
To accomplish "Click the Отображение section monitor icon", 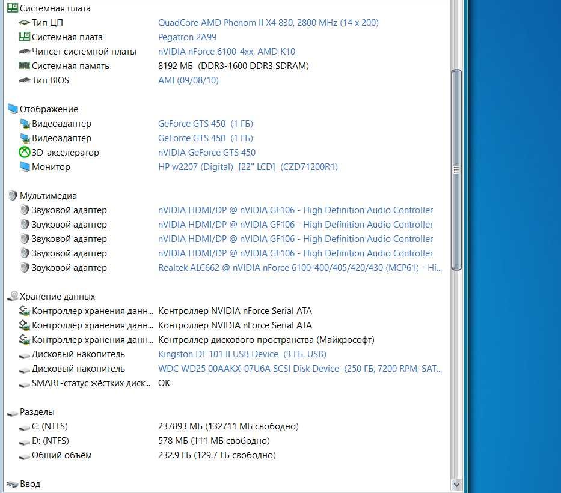I will [13, 109].
